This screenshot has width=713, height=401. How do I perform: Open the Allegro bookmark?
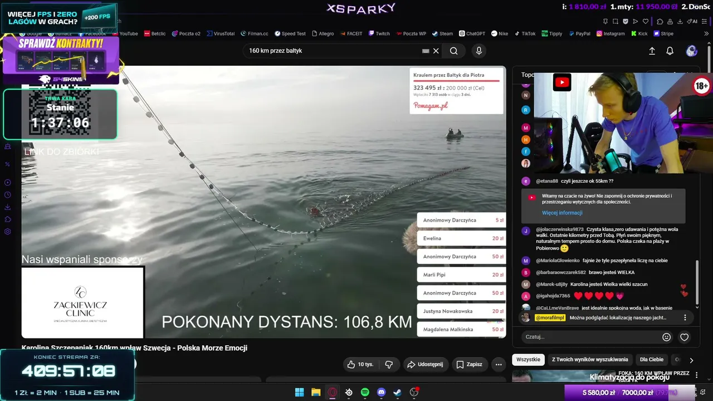[323, 33]
